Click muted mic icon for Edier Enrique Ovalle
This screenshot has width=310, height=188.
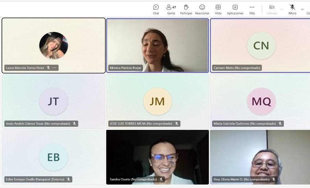(69, 179)
